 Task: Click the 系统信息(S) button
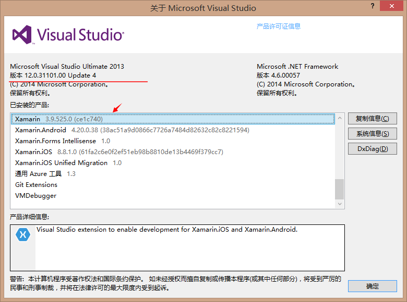pos(372,134)
